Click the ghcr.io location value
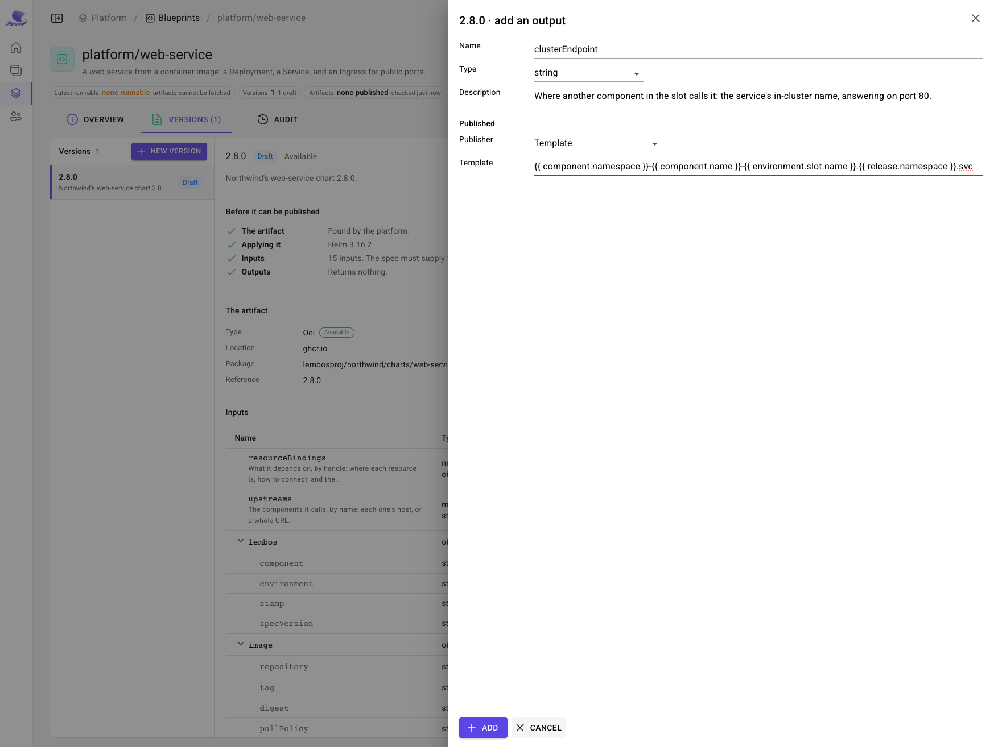The height and width of the screenshot is (747, 994). pos(315,348)
